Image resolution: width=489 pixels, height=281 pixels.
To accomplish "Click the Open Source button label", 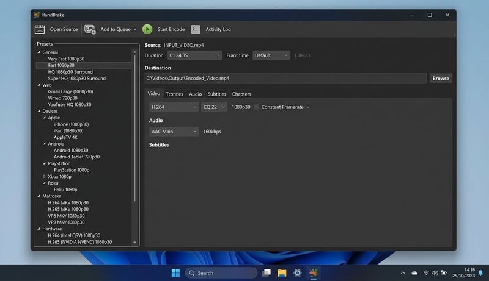I will coord(64,29).
